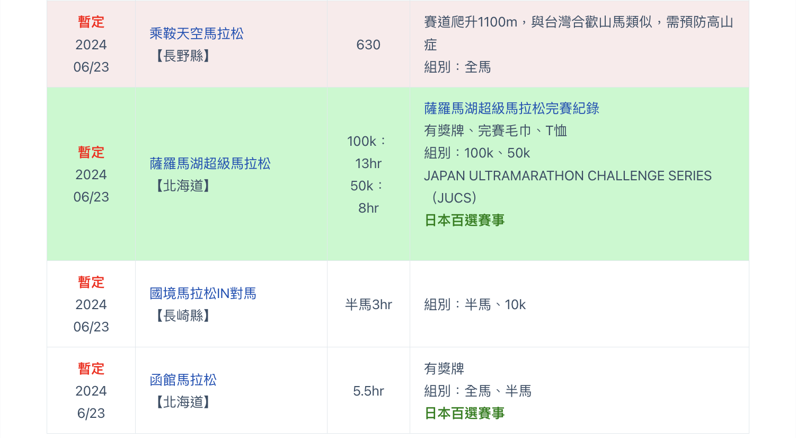Open the 函館馬拉松 event link
796x438 pixels.
click(183, 380)
